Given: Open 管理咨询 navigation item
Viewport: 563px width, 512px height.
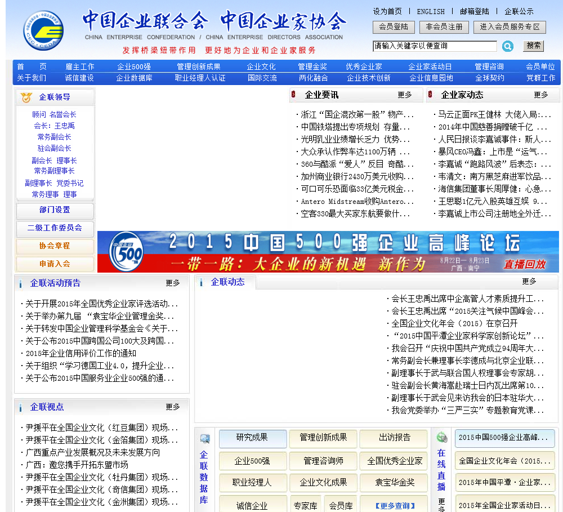Looking at the screenshot, I should click(489, 66).
